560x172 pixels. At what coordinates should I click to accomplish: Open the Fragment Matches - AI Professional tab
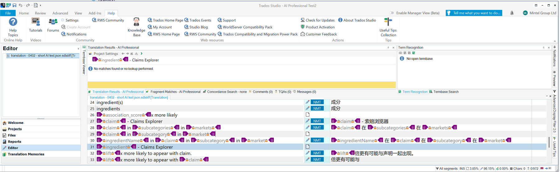(173, 92)
